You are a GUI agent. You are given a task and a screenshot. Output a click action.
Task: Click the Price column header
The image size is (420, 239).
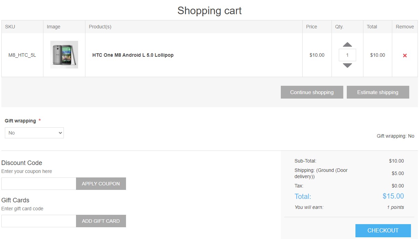click(312, 27)
